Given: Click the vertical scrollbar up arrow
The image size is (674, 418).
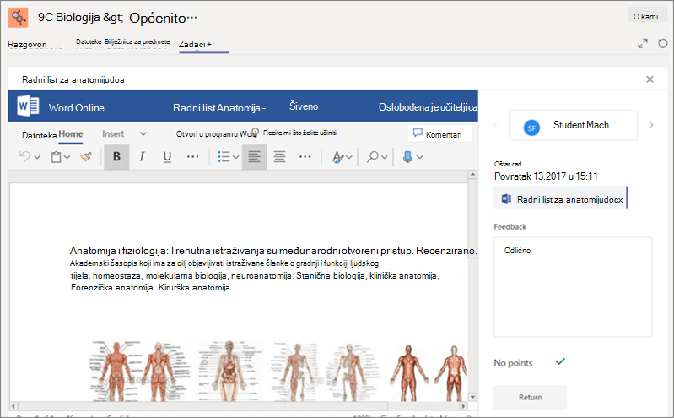Looking at the screenshot, I should [x=472, y=174].
